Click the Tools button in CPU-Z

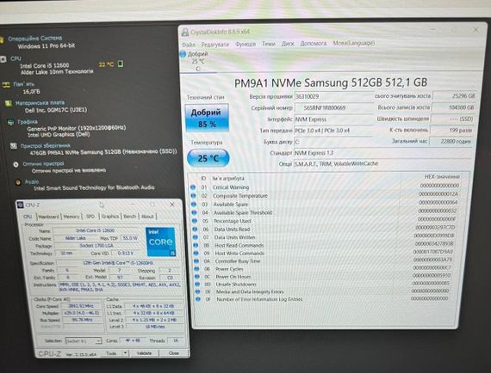[111, 353]
